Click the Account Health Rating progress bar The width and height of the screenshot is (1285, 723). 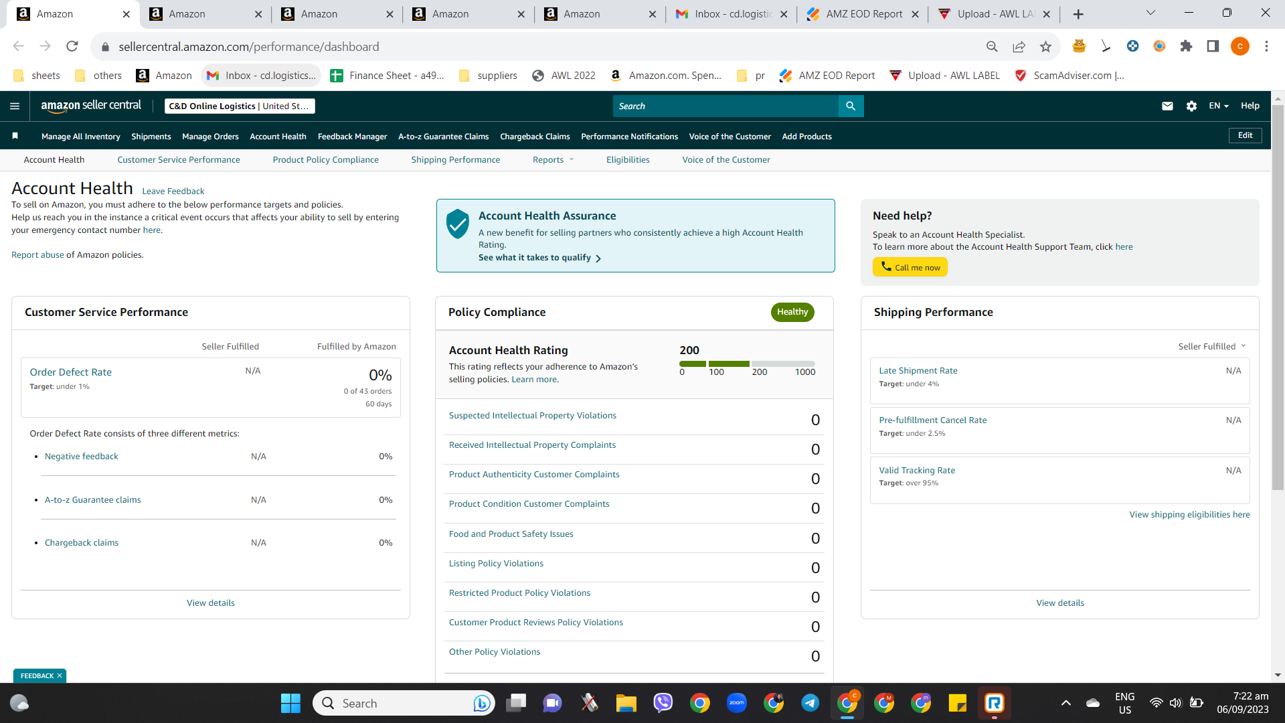(x=747, y=364)
